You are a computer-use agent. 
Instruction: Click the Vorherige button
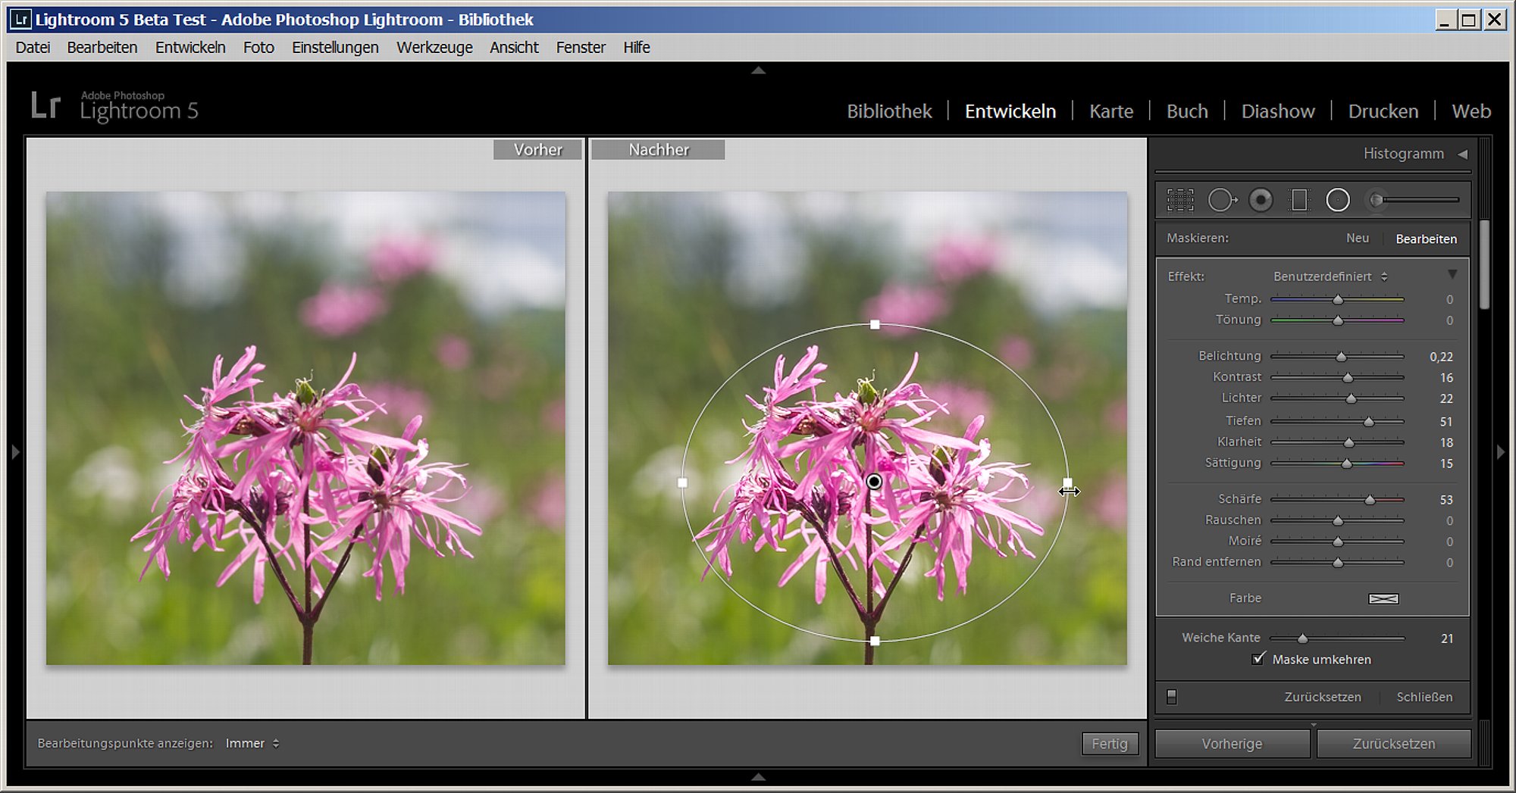tap(1232, 744)
